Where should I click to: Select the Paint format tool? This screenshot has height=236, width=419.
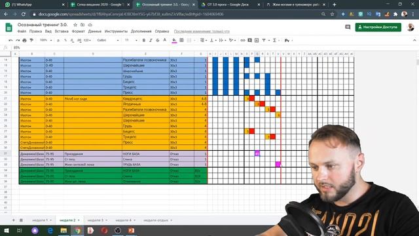(x=31, y=41)
